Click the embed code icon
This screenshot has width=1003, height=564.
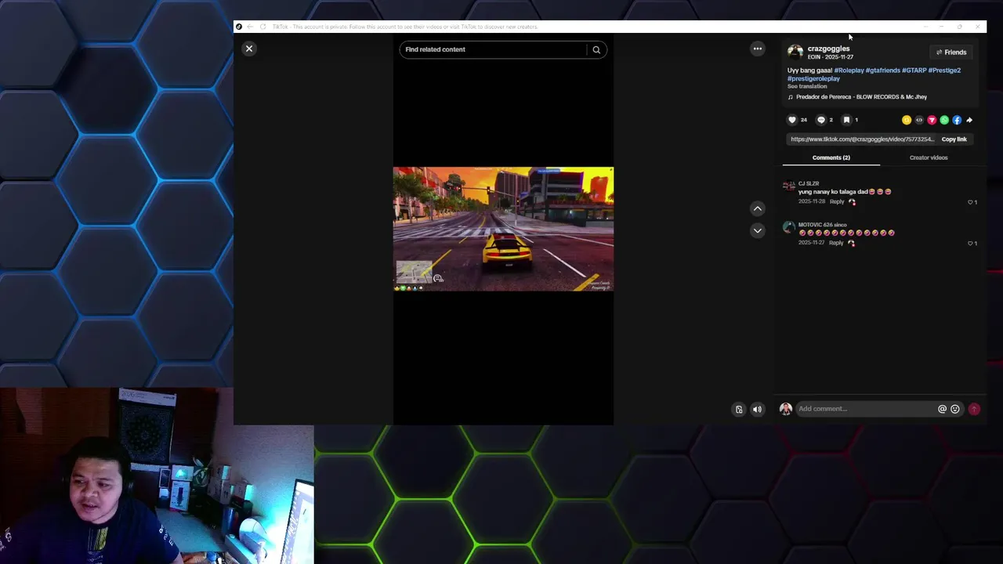click(x=919, y=120)
